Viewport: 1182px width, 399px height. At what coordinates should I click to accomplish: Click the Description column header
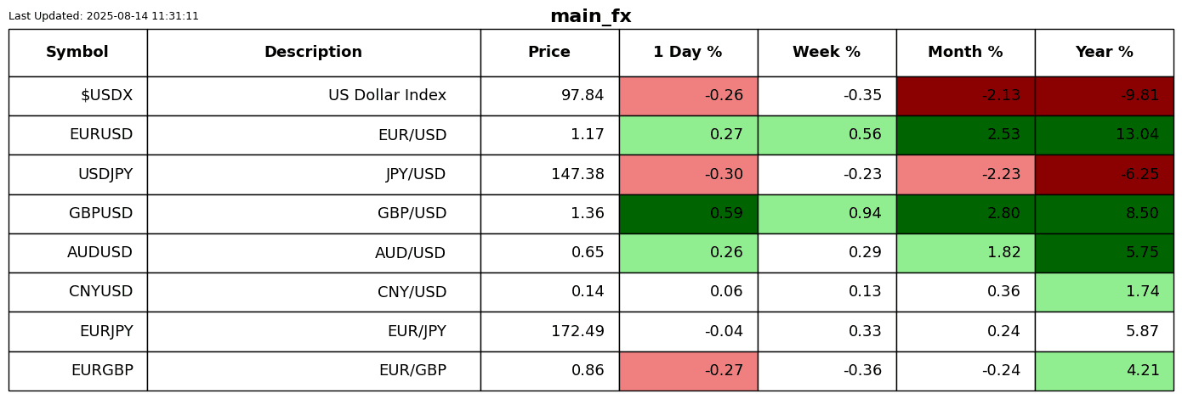click(313, 53)
